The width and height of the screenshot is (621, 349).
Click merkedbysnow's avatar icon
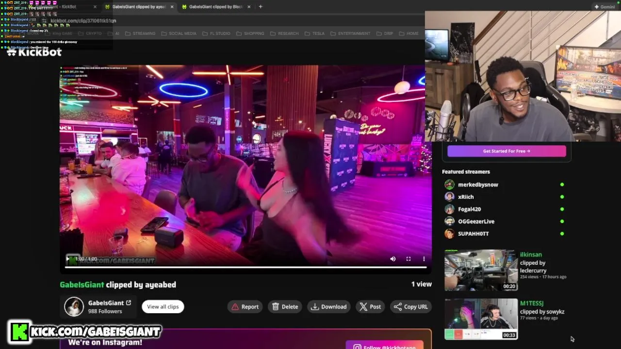click(x=450, y=185)
